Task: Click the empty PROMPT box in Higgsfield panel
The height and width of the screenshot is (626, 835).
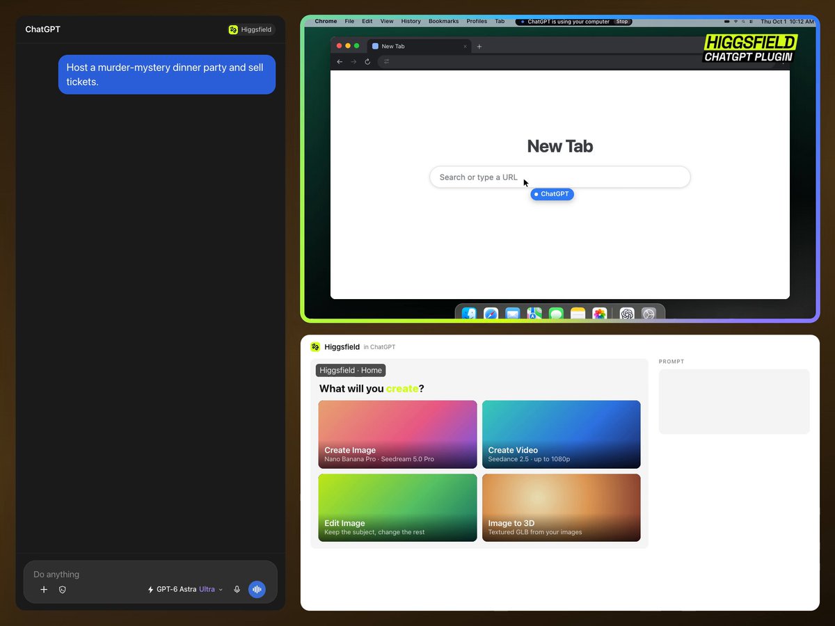Action: tap(734, 401)
